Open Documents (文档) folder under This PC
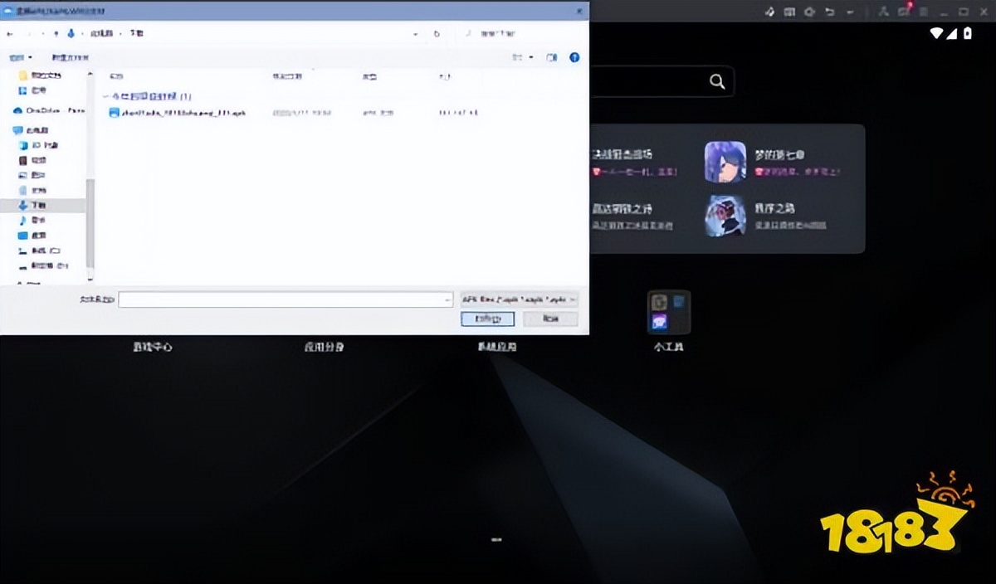This screenshot has height=584, width=996. point(33,190)
